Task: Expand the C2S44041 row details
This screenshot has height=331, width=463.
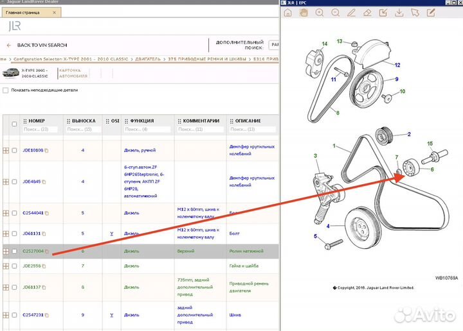Action: (6, 213)
